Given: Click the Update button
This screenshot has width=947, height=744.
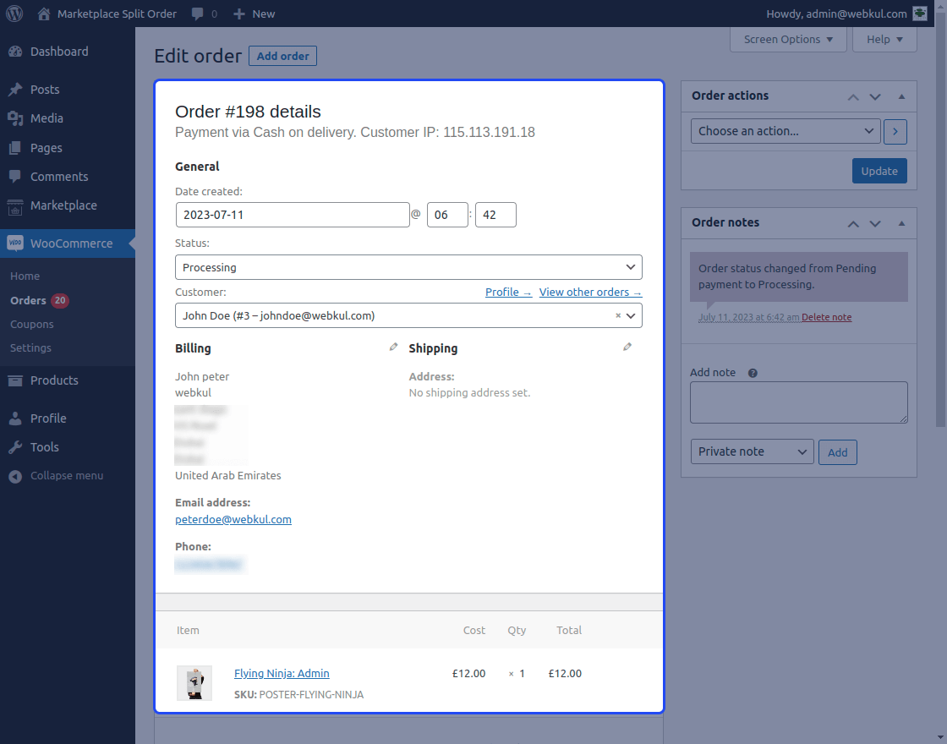Looking at the screenshot, I should [x=879, y=171].
